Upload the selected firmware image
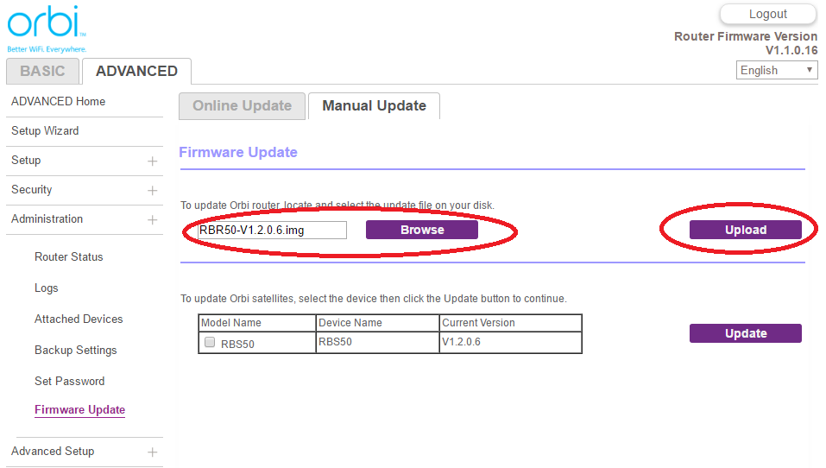The image size is (826, 468). coord(746,230)
